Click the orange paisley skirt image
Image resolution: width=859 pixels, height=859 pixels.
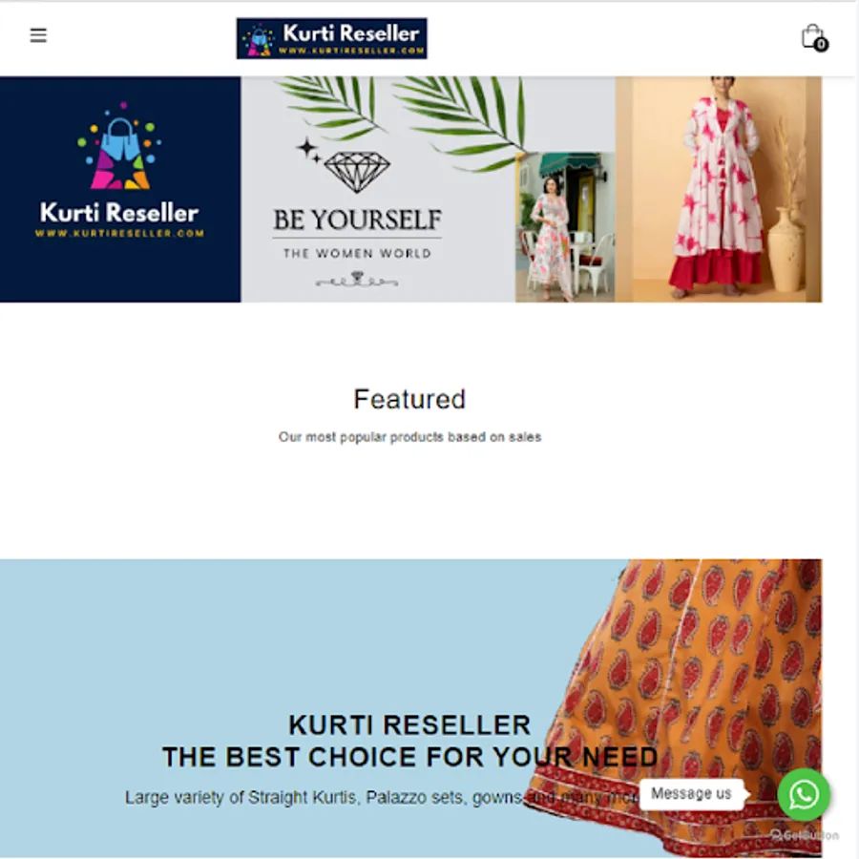(x=681, y=708)
